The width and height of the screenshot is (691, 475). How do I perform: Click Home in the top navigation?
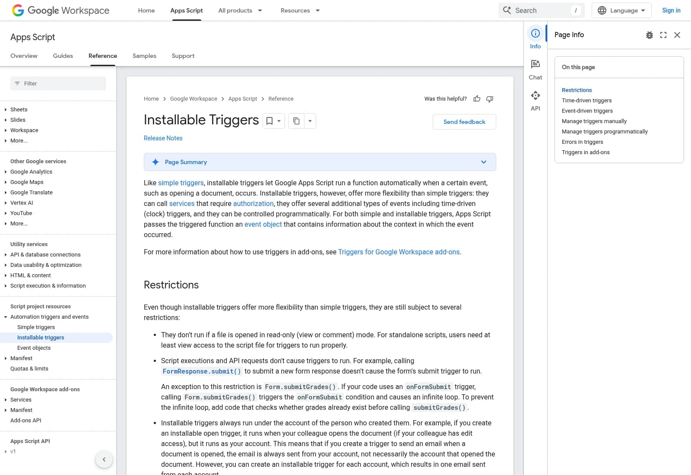[x=146, y=10]
